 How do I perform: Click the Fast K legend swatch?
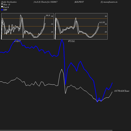(2, 7)
